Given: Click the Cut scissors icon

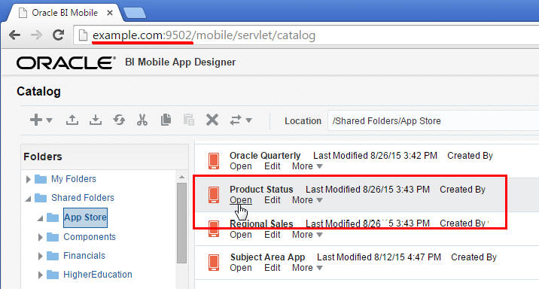Looking at the screenshot, I should click(x=142, y=120).
